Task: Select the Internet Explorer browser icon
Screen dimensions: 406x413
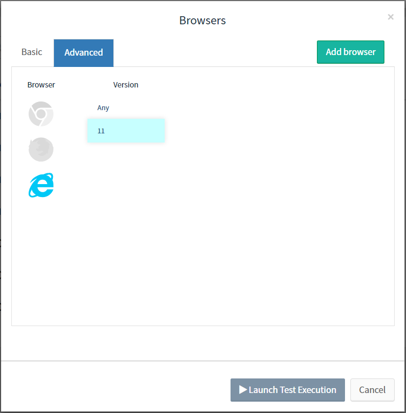Action: coord(41,185)
